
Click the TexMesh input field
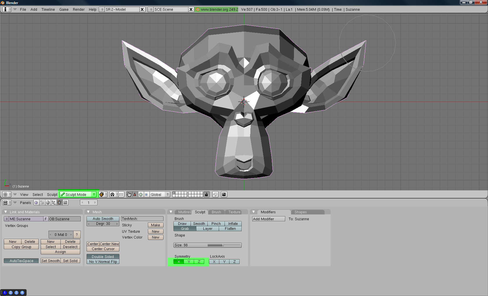(x=142, y=219)
